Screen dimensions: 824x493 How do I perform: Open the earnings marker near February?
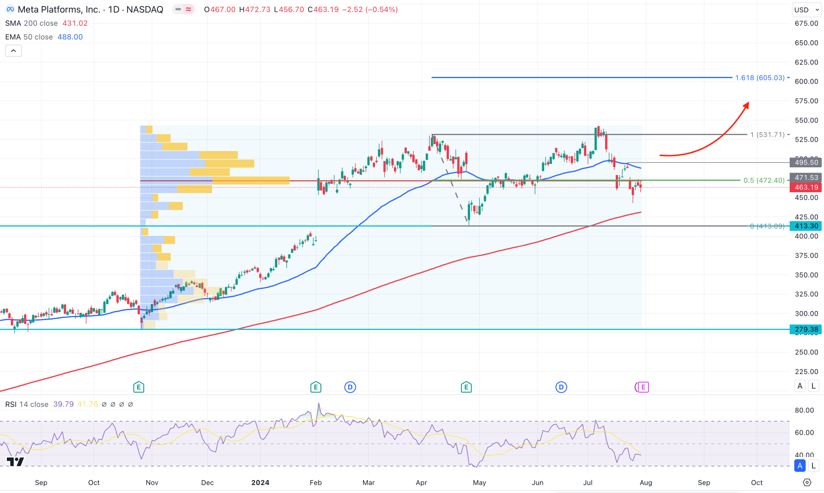315,387
